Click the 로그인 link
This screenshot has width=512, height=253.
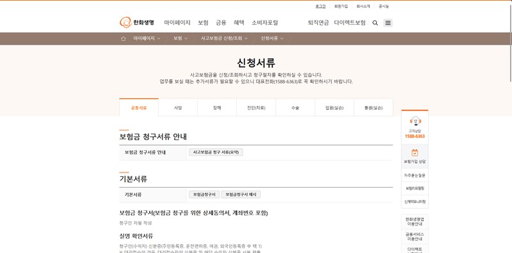[321, 6]
